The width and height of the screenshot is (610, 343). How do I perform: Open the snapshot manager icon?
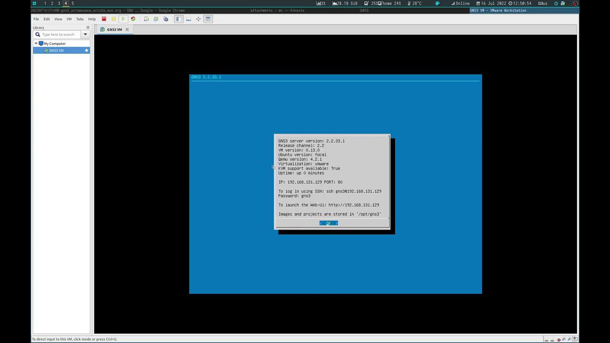[166, 19]
